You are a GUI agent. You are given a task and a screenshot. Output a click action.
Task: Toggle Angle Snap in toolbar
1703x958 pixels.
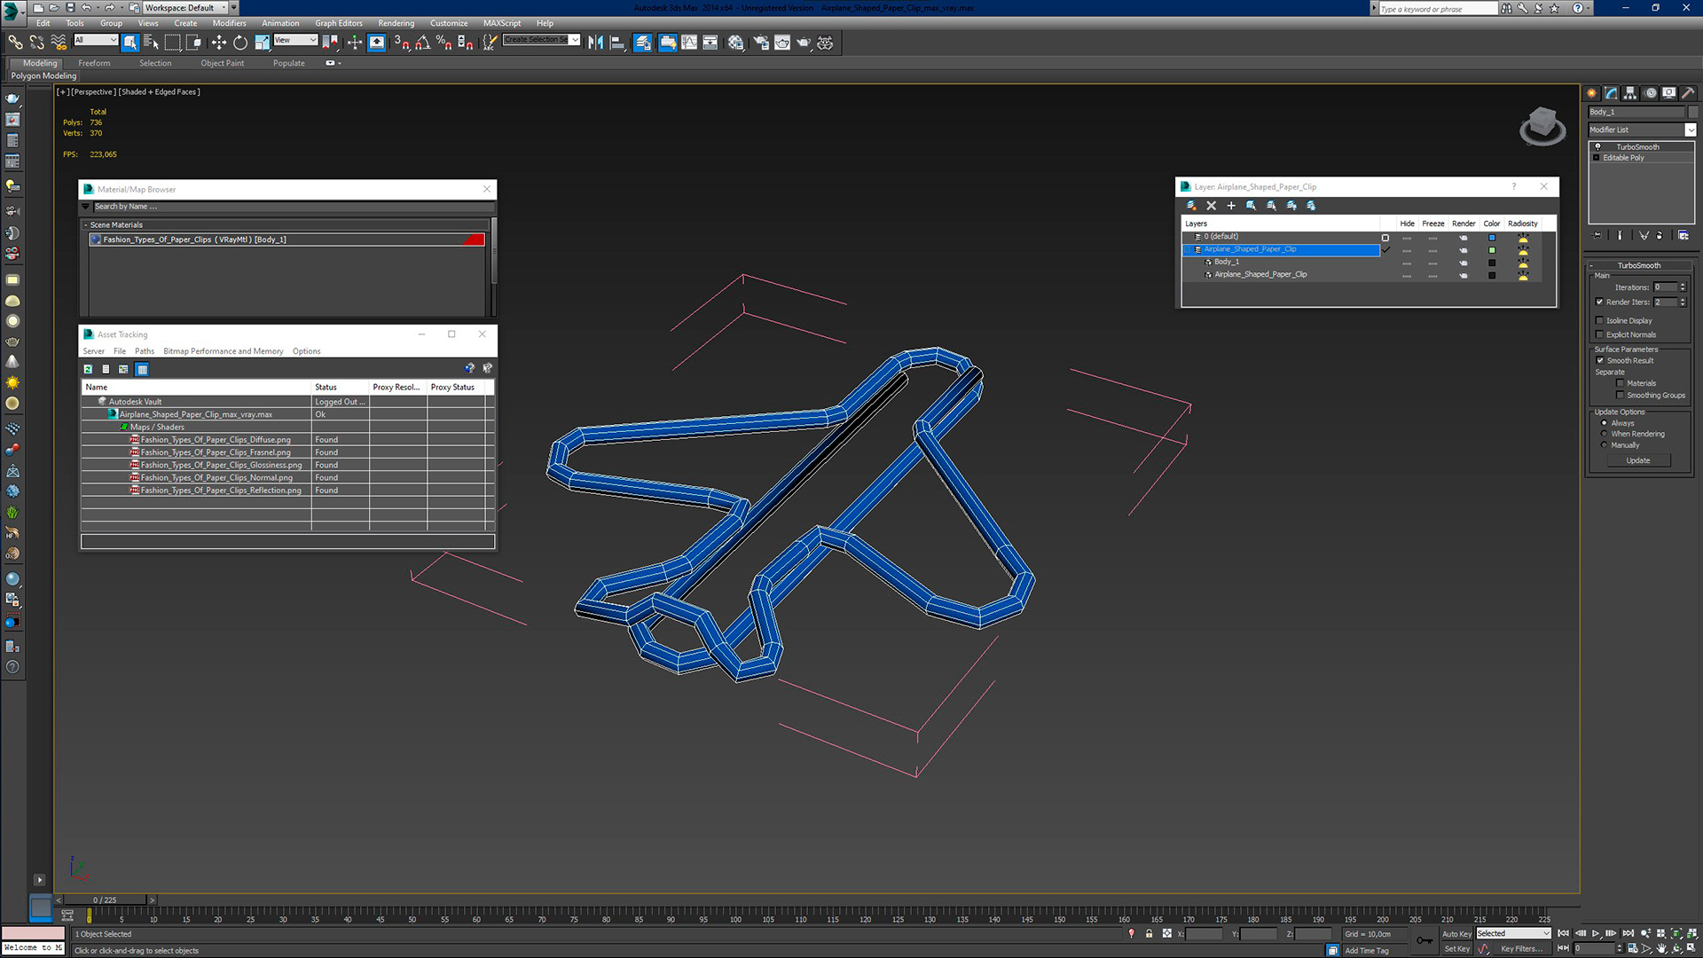click(423, 43)
